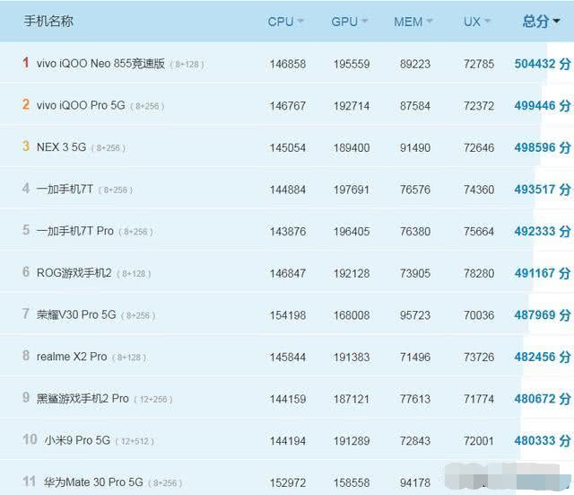Click UX score 72785

coord(479,64)
